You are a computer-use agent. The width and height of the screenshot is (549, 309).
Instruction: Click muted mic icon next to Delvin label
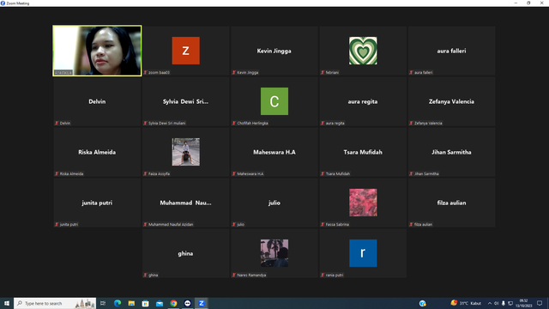point(57,123)
